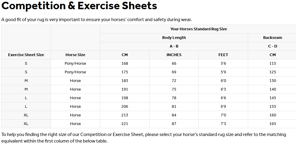Select the Your Horses Standard Rug Size header
This screenshot has height=144, width=296.
click(199, 29)
